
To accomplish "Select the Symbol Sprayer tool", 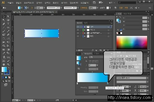I will (4, 57).
